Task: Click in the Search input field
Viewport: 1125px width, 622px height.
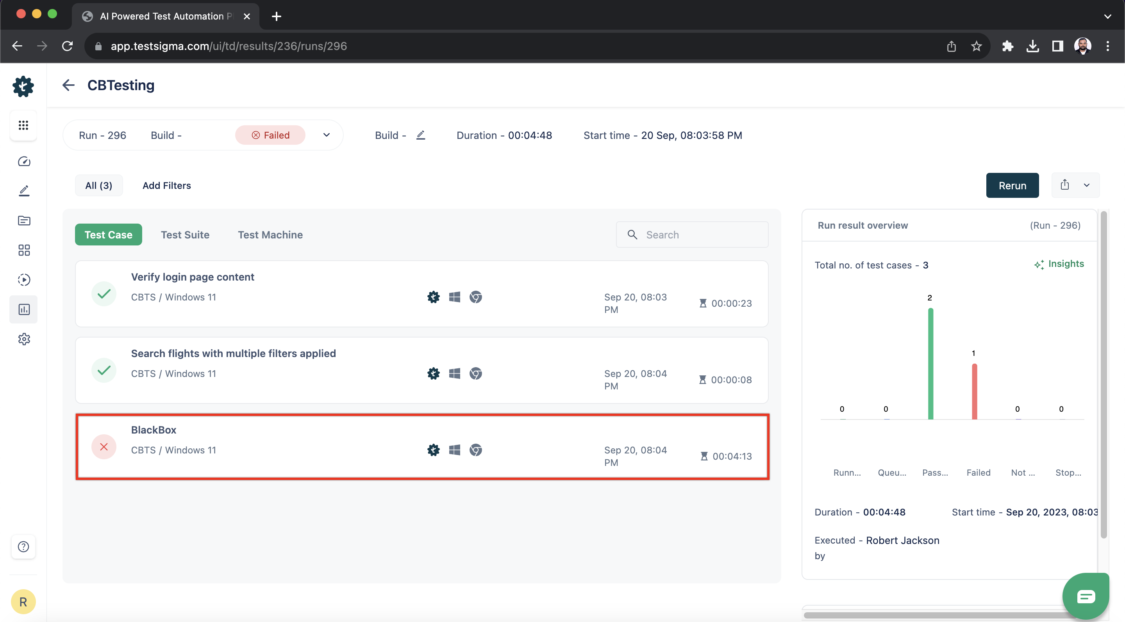Action: pos(692,235)
